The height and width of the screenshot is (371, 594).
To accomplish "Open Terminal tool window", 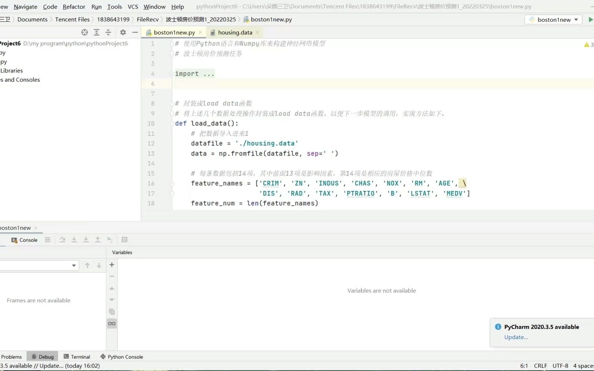I will tap(77, 357).
